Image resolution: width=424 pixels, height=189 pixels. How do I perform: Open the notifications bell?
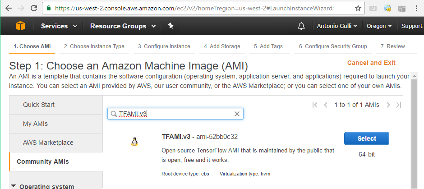click(301, 26)
